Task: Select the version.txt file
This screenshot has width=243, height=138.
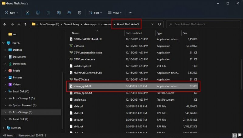Action: coord(80,99)
